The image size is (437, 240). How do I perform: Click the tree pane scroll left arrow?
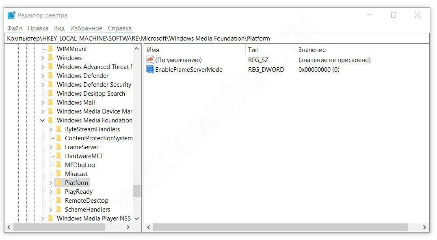tap(9, 227)
